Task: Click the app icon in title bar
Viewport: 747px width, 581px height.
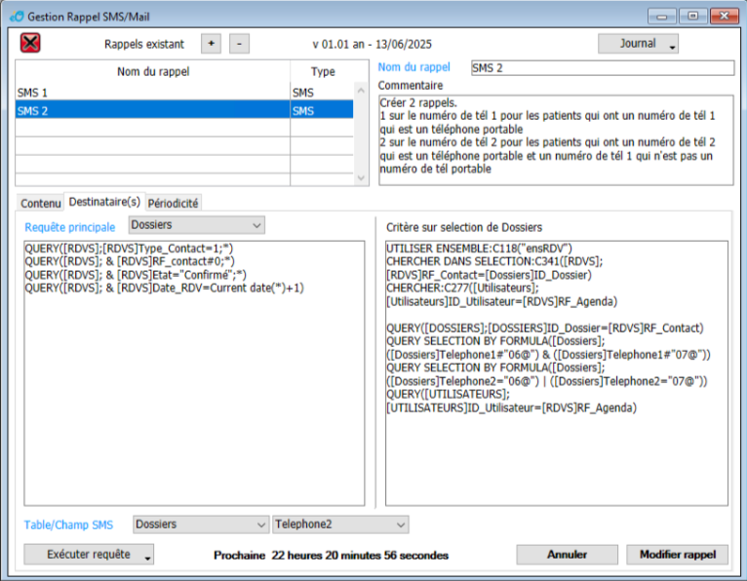Action: tap(16, 16)
